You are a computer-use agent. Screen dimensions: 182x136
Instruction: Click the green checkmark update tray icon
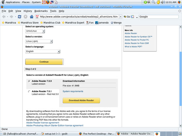(x=145, y=2)
